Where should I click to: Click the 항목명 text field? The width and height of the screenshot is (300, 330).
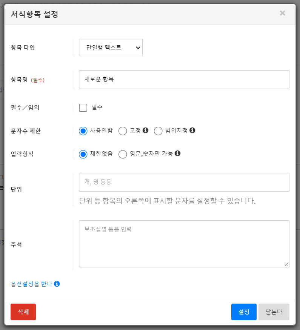[184, 80]
